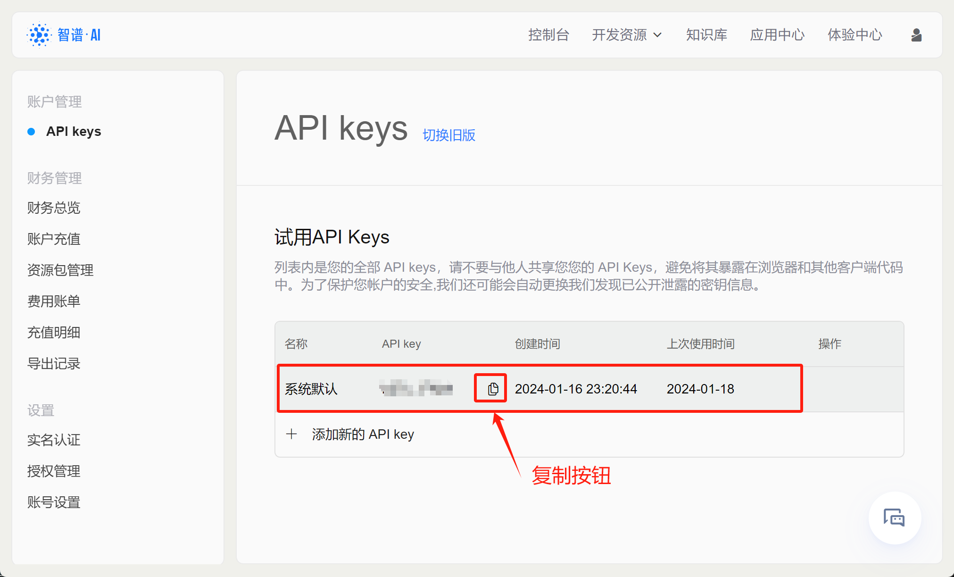The image size is (954, 577).
Task: Open 账户充值 in the sidebar
Action: [x=54, y=239]
